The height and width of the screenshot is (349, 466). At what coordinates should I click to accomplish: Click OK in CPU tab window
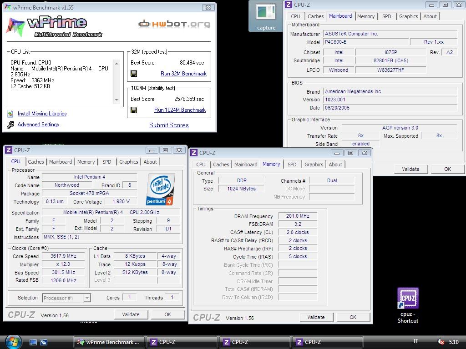click(167, 314)
